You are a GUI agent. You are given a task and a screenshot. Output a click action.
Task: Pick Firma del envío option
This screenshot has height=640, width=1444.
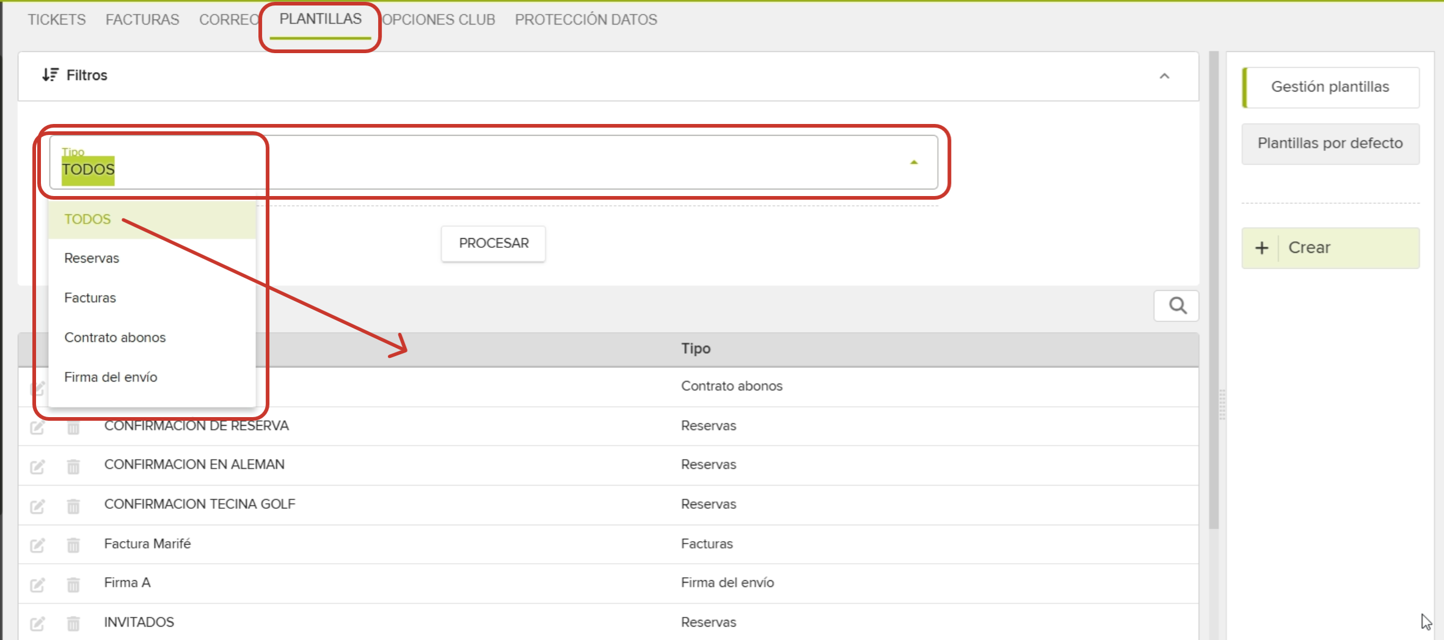pos(111,377)
